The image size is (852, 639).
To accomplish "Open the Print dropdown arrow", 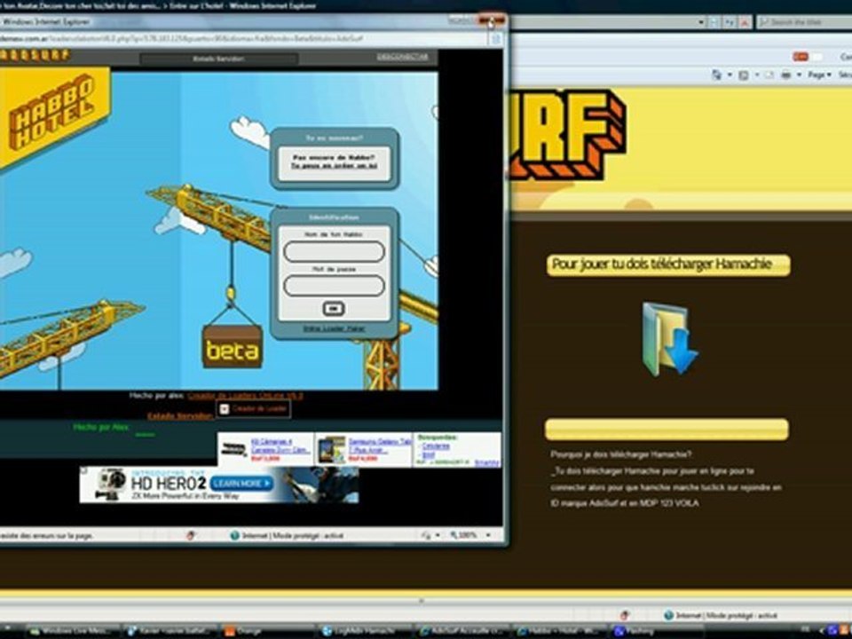I will click(798, 75).
